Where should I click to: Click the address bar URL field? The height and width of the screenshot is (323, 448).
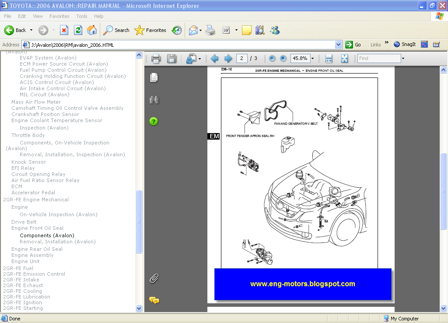(x=183, y=45)
